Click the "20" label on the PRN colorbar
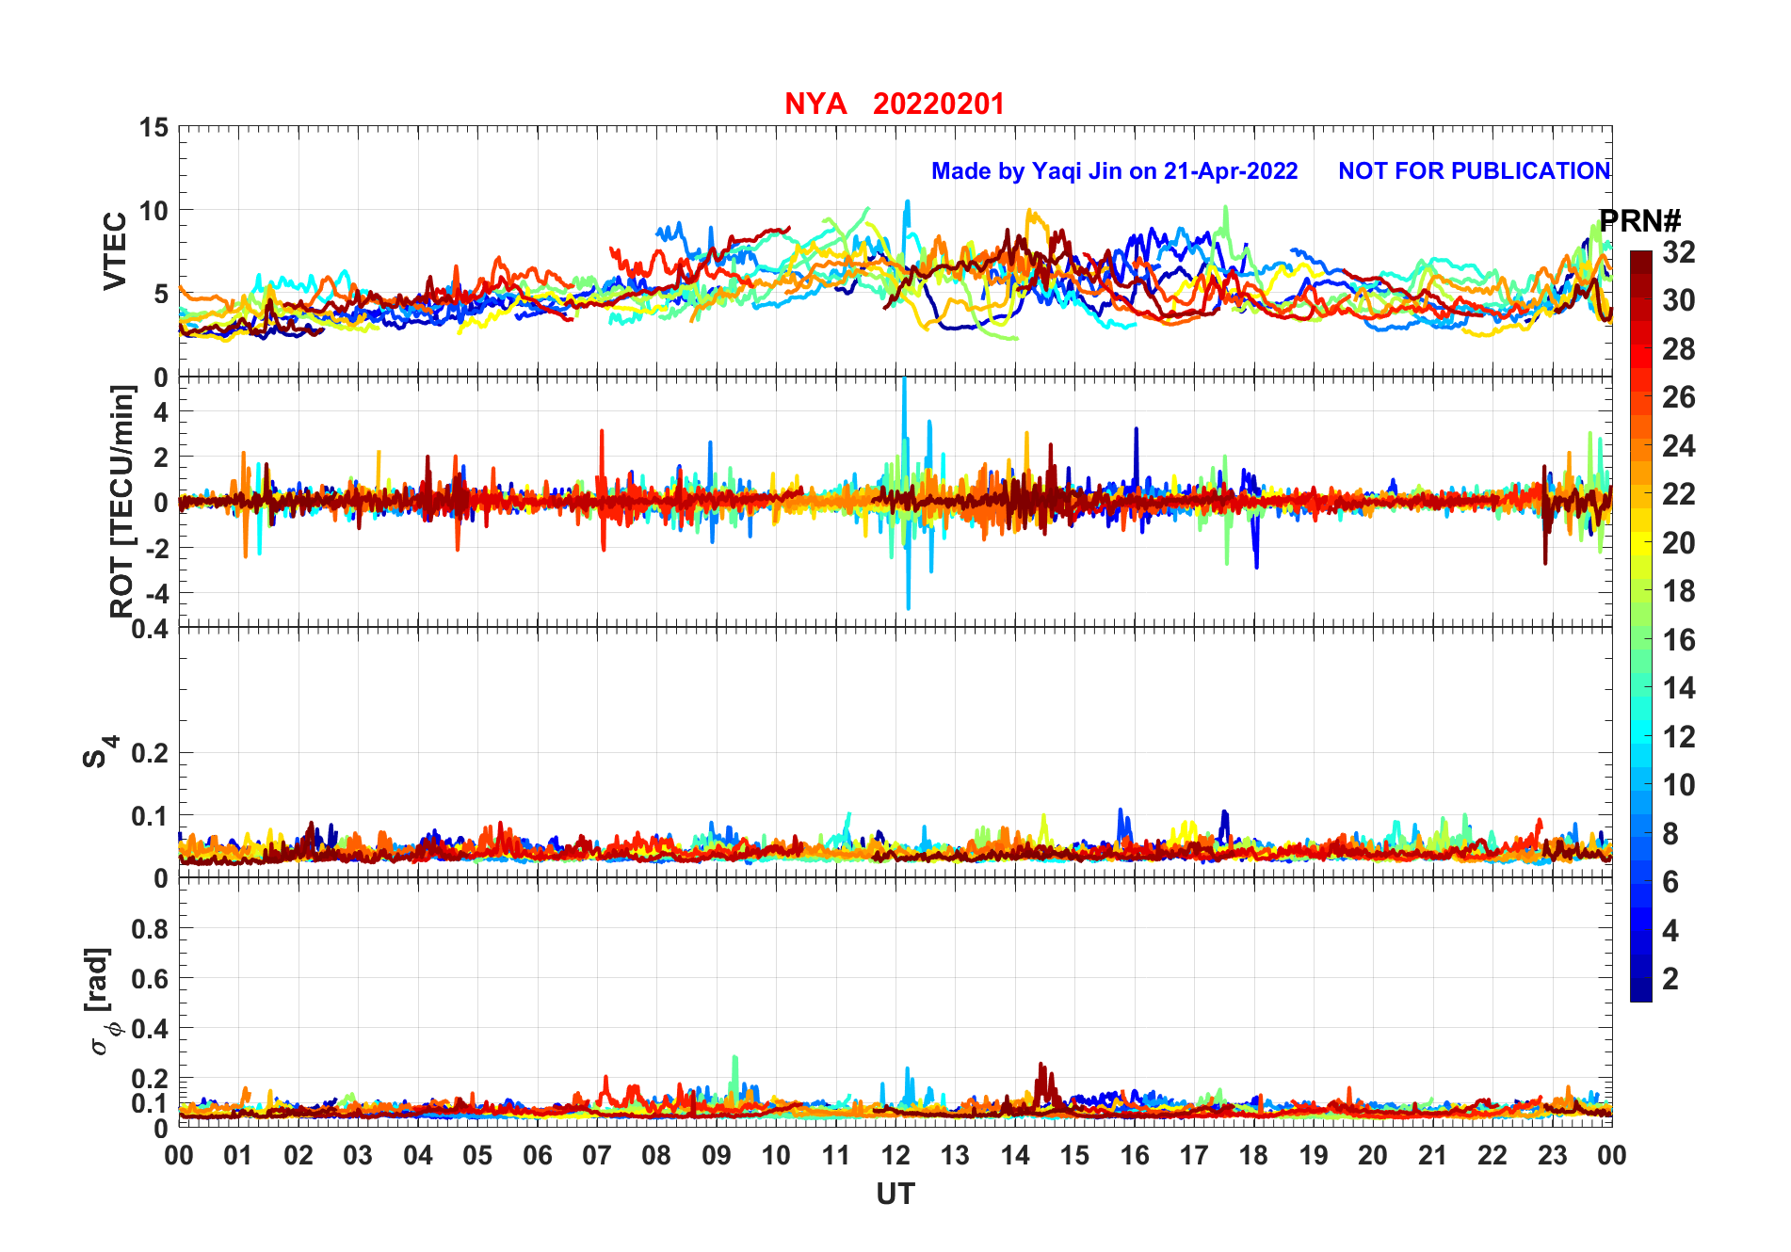Viewport: 1791px width, 1252px height. (1679, 543)
